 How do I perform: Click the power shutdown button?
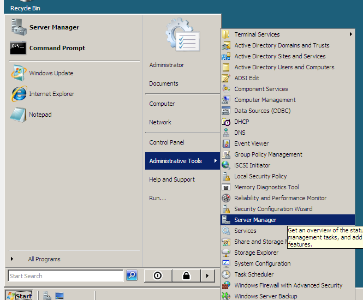click(158, 275)
